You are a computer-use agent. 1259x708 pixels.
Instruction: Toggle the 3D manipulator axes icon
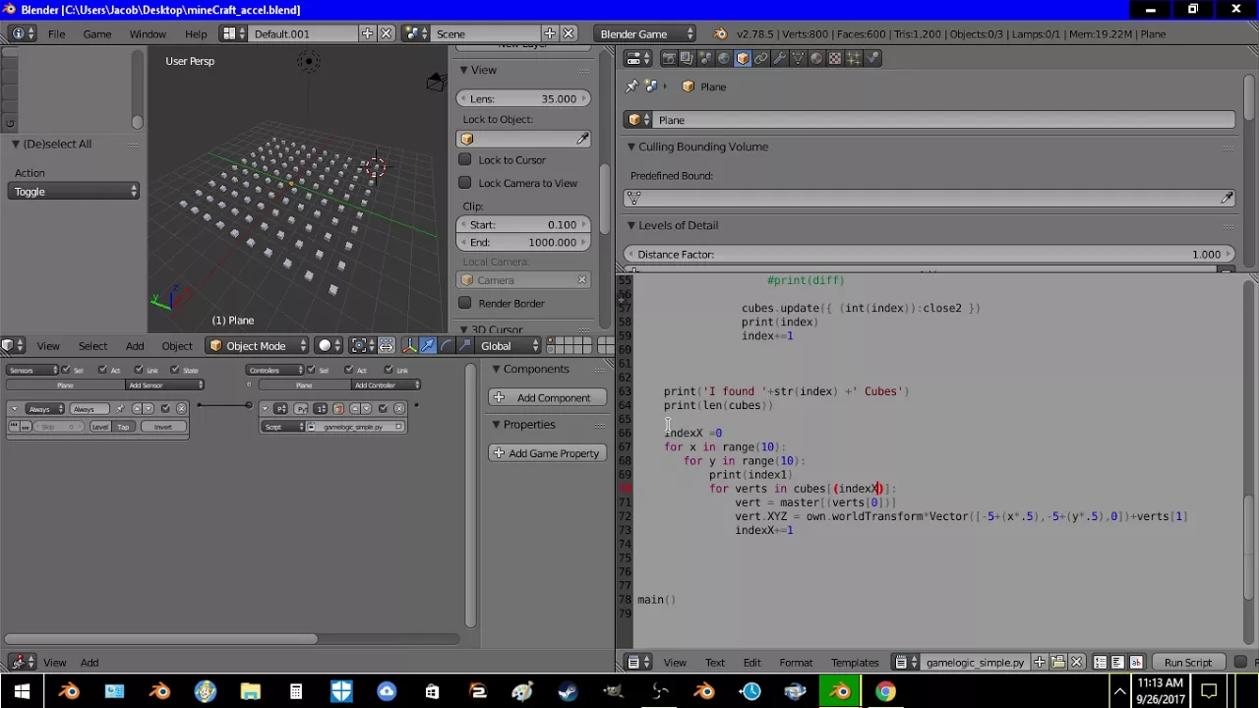pyautogui.click(x=409, y=346)
